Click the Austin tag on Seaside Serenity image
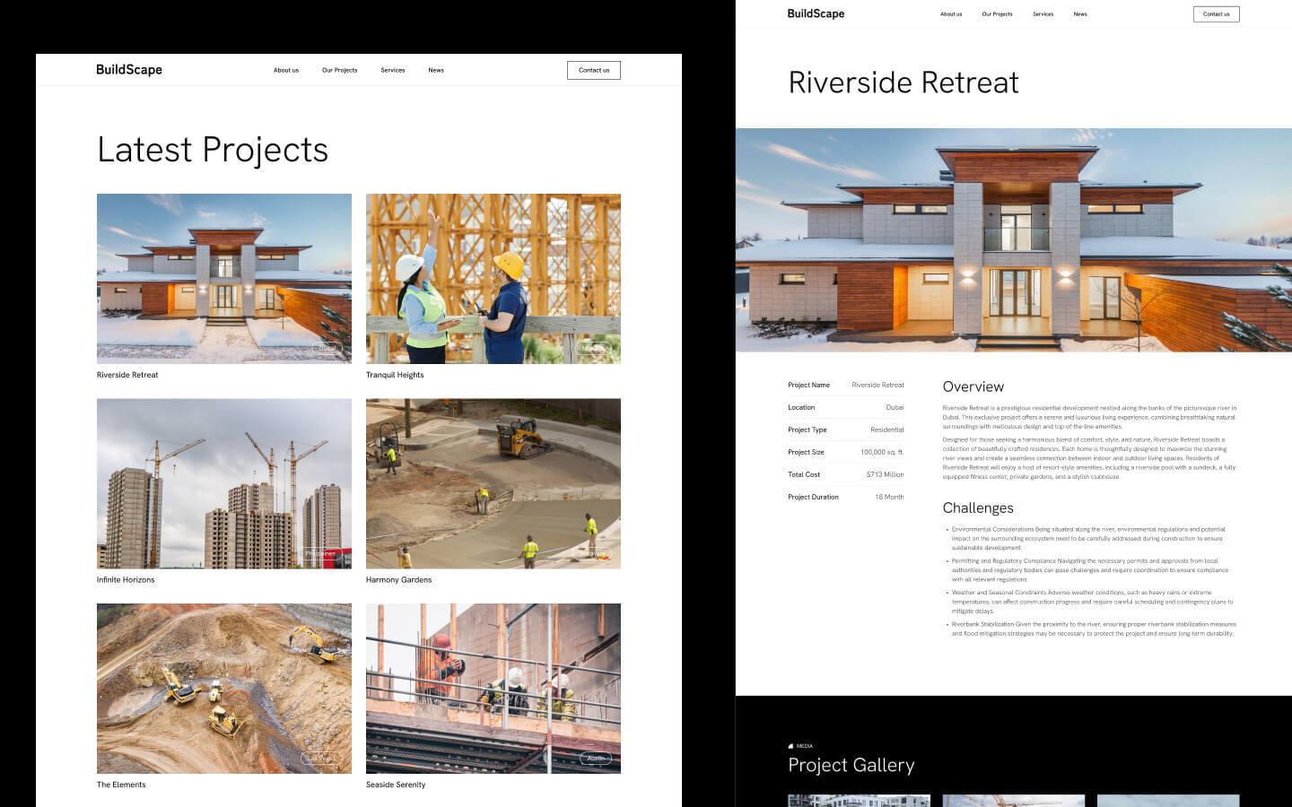 [x=595, y=758]
